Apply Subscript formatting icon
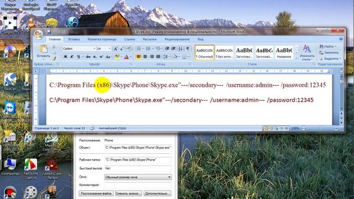The image size is (354, 199). [x=95, y=56]
